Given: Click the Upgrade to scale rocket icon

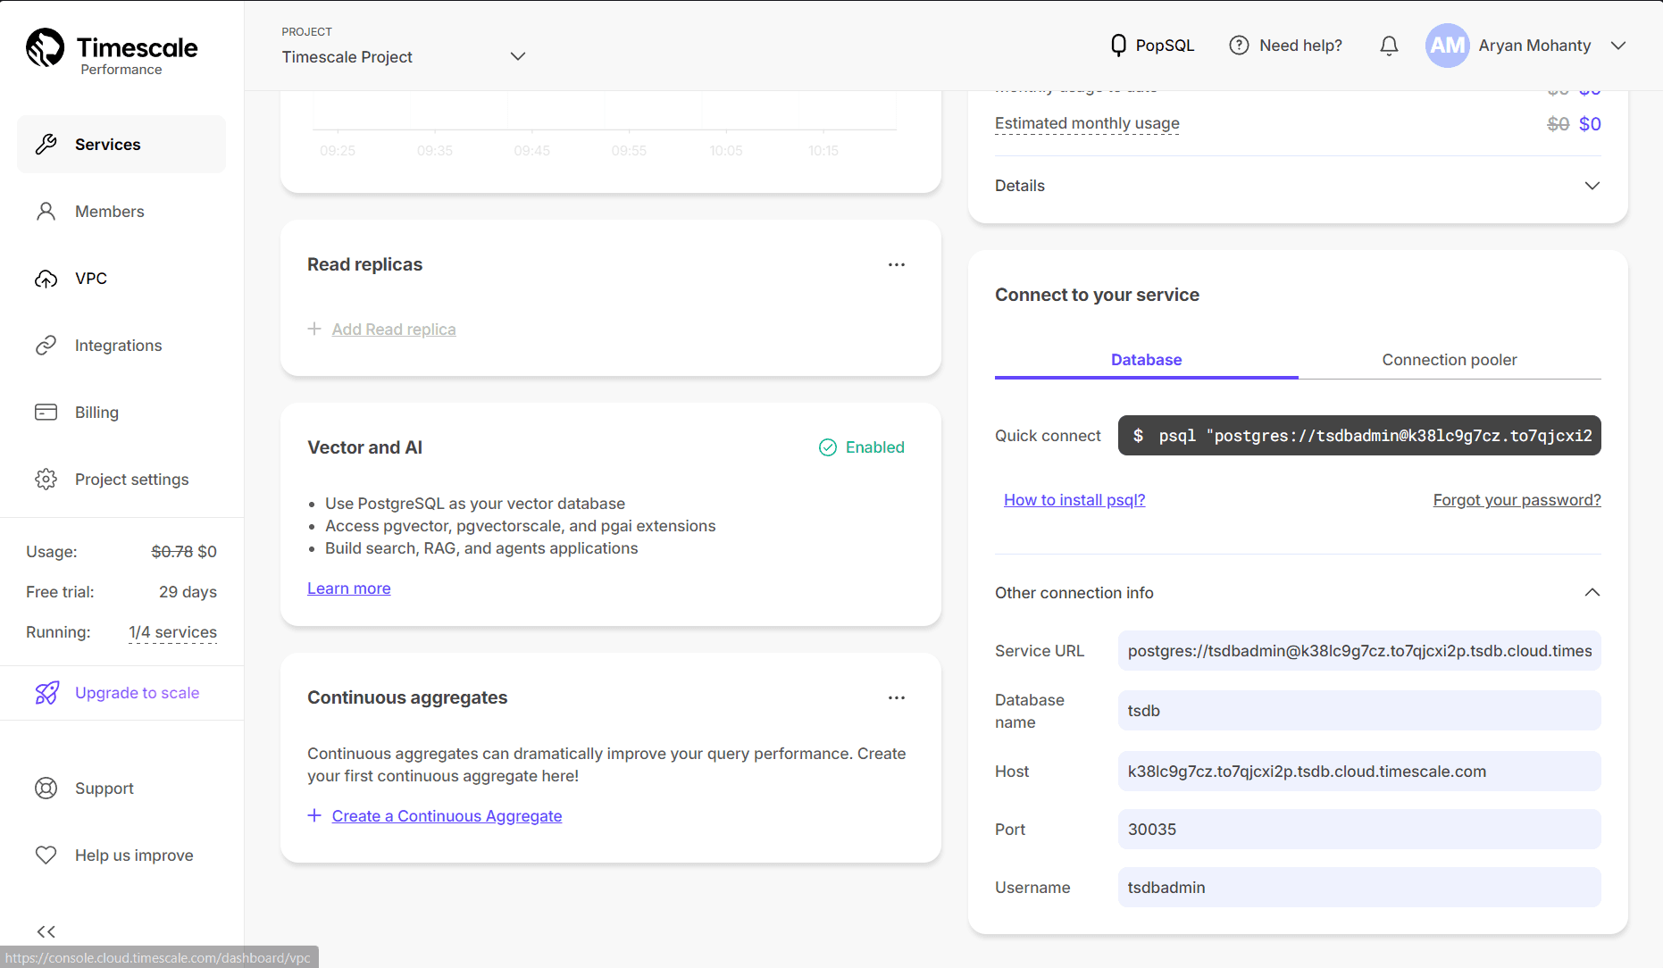Looking at the screenshot, I should tap(46, 693).
